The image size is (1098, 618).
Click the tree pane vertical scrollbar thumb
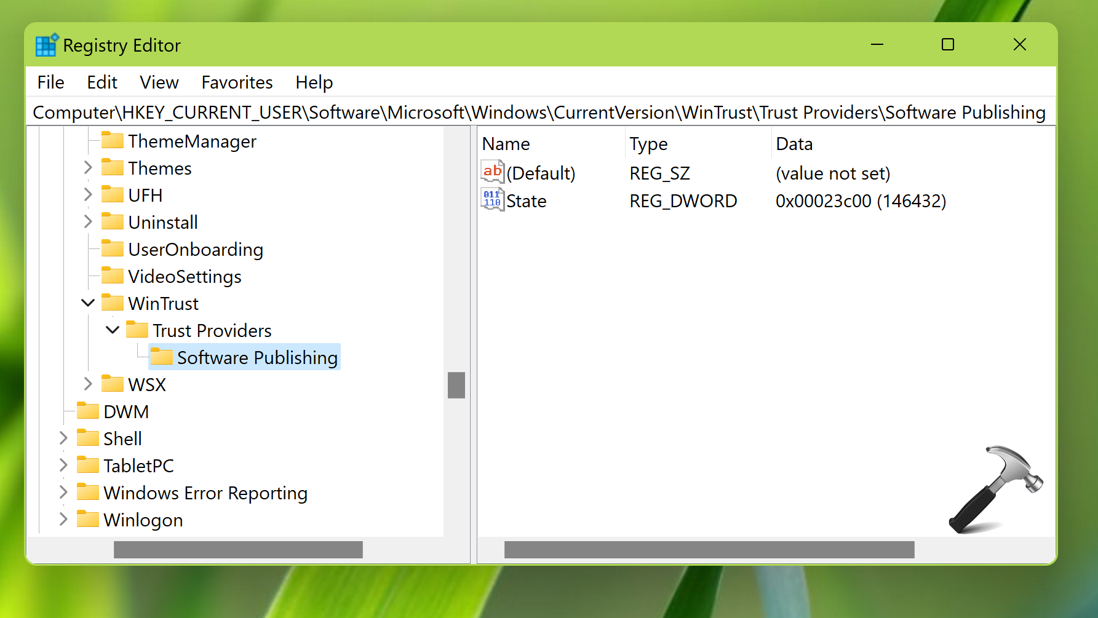[x=456, y=385]
